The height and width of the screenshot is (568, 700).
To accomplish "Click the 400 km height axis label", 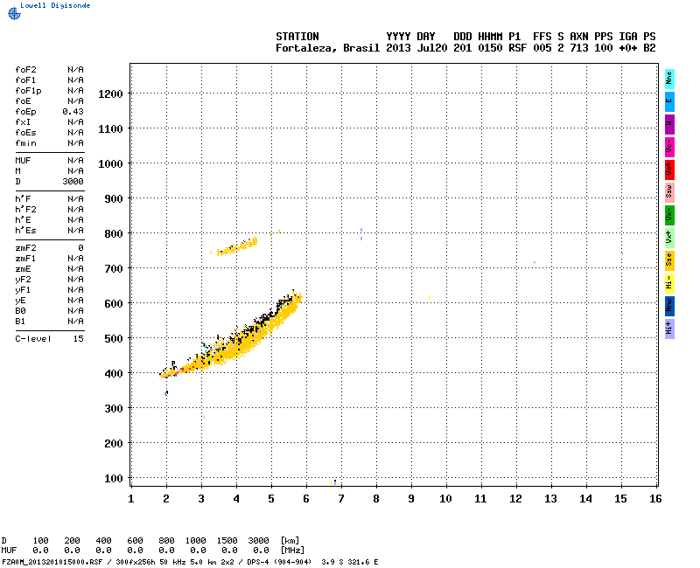I will coord(114,374).
